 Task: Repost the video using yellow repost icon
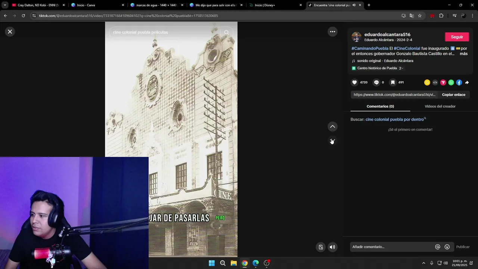427,83
